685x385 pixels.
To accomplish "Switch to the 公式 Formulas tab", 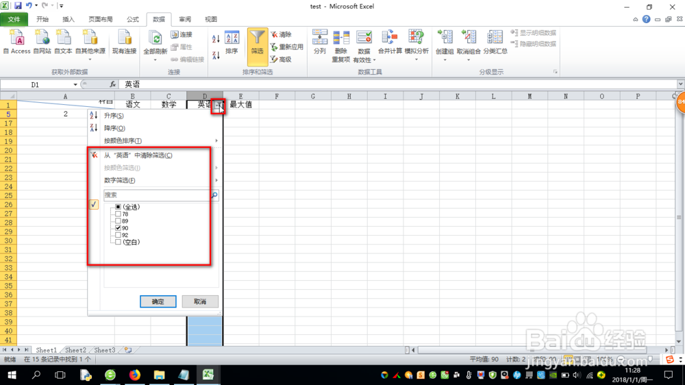I will (x=133, y=19).
